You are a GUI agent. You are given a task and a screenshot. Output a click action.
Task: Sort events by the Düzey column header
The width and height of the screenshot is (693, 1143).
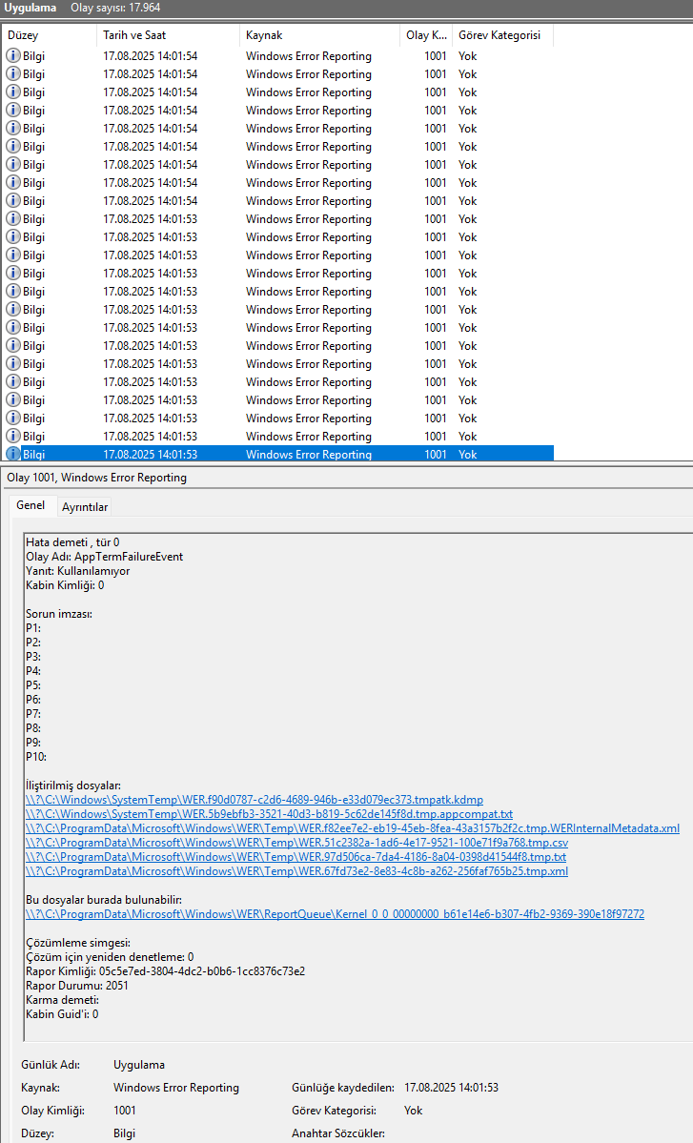(50, 35)
